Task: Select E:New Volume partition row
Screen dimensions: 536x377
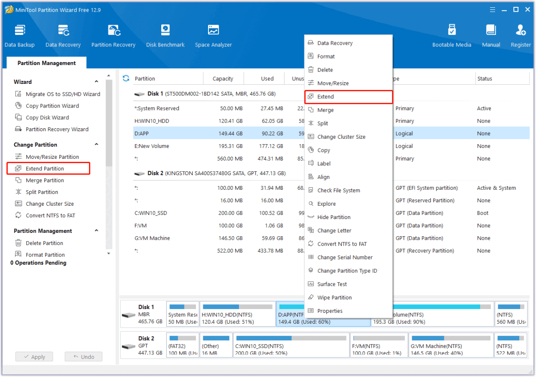Action: [331, 146]
